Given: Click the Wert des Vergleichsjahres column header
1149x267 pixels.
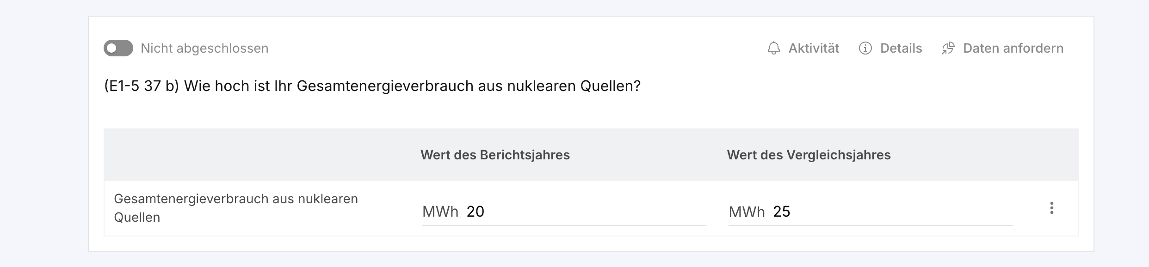Looking at the screenshot, I should (x=809, y=155).
